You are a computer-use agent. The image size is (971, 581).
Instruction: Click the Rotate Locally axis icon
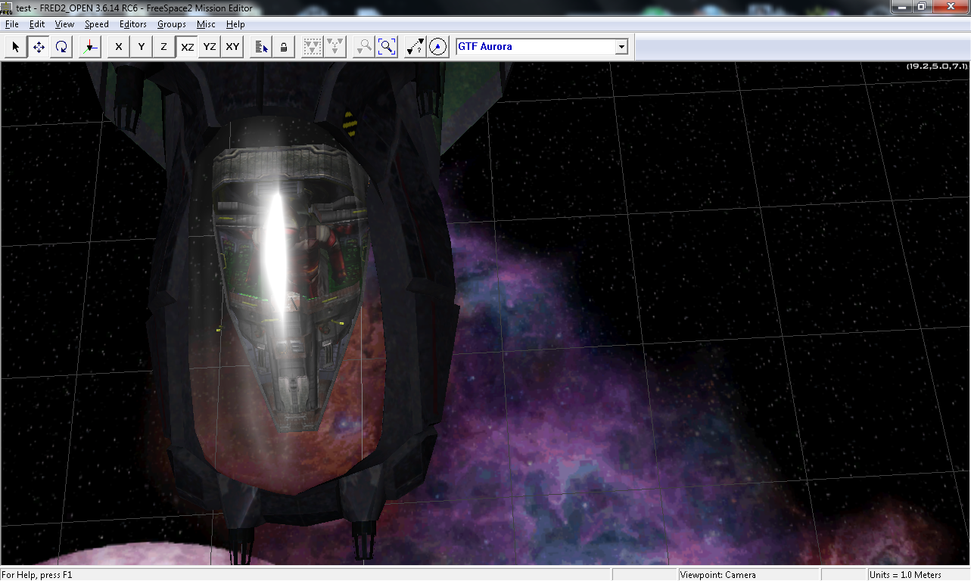point(90,47)
